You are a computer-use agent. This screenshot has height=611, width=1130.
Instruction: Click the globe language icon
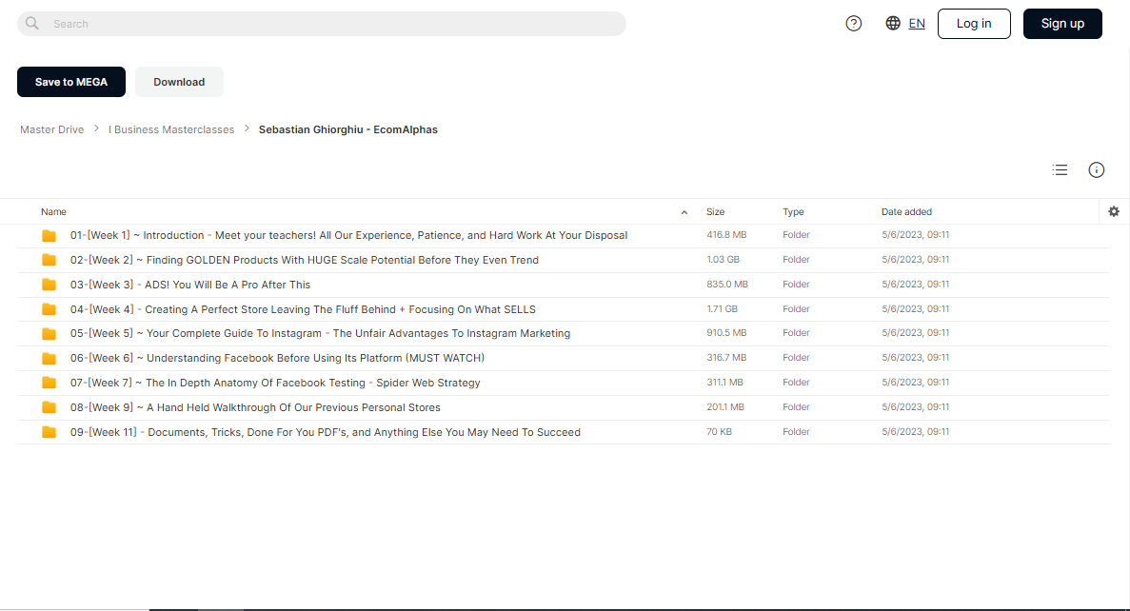tap(893, 23)
